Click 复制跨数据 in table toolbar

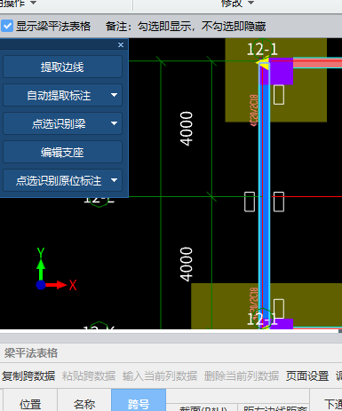[x=28, y=376]
